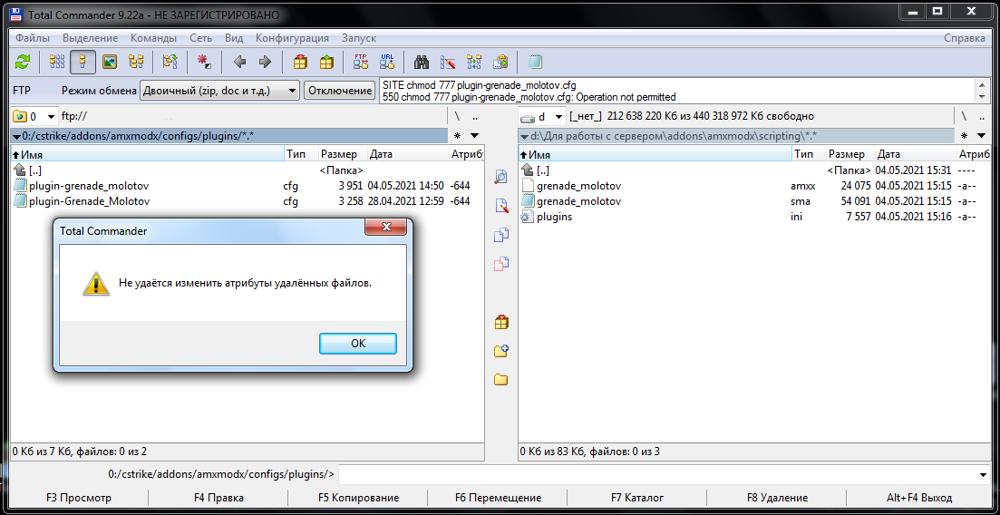The height and width of the screenshot is (515, 1000).
Task: Open the right panel favorites asterisk
Action: 965,136
